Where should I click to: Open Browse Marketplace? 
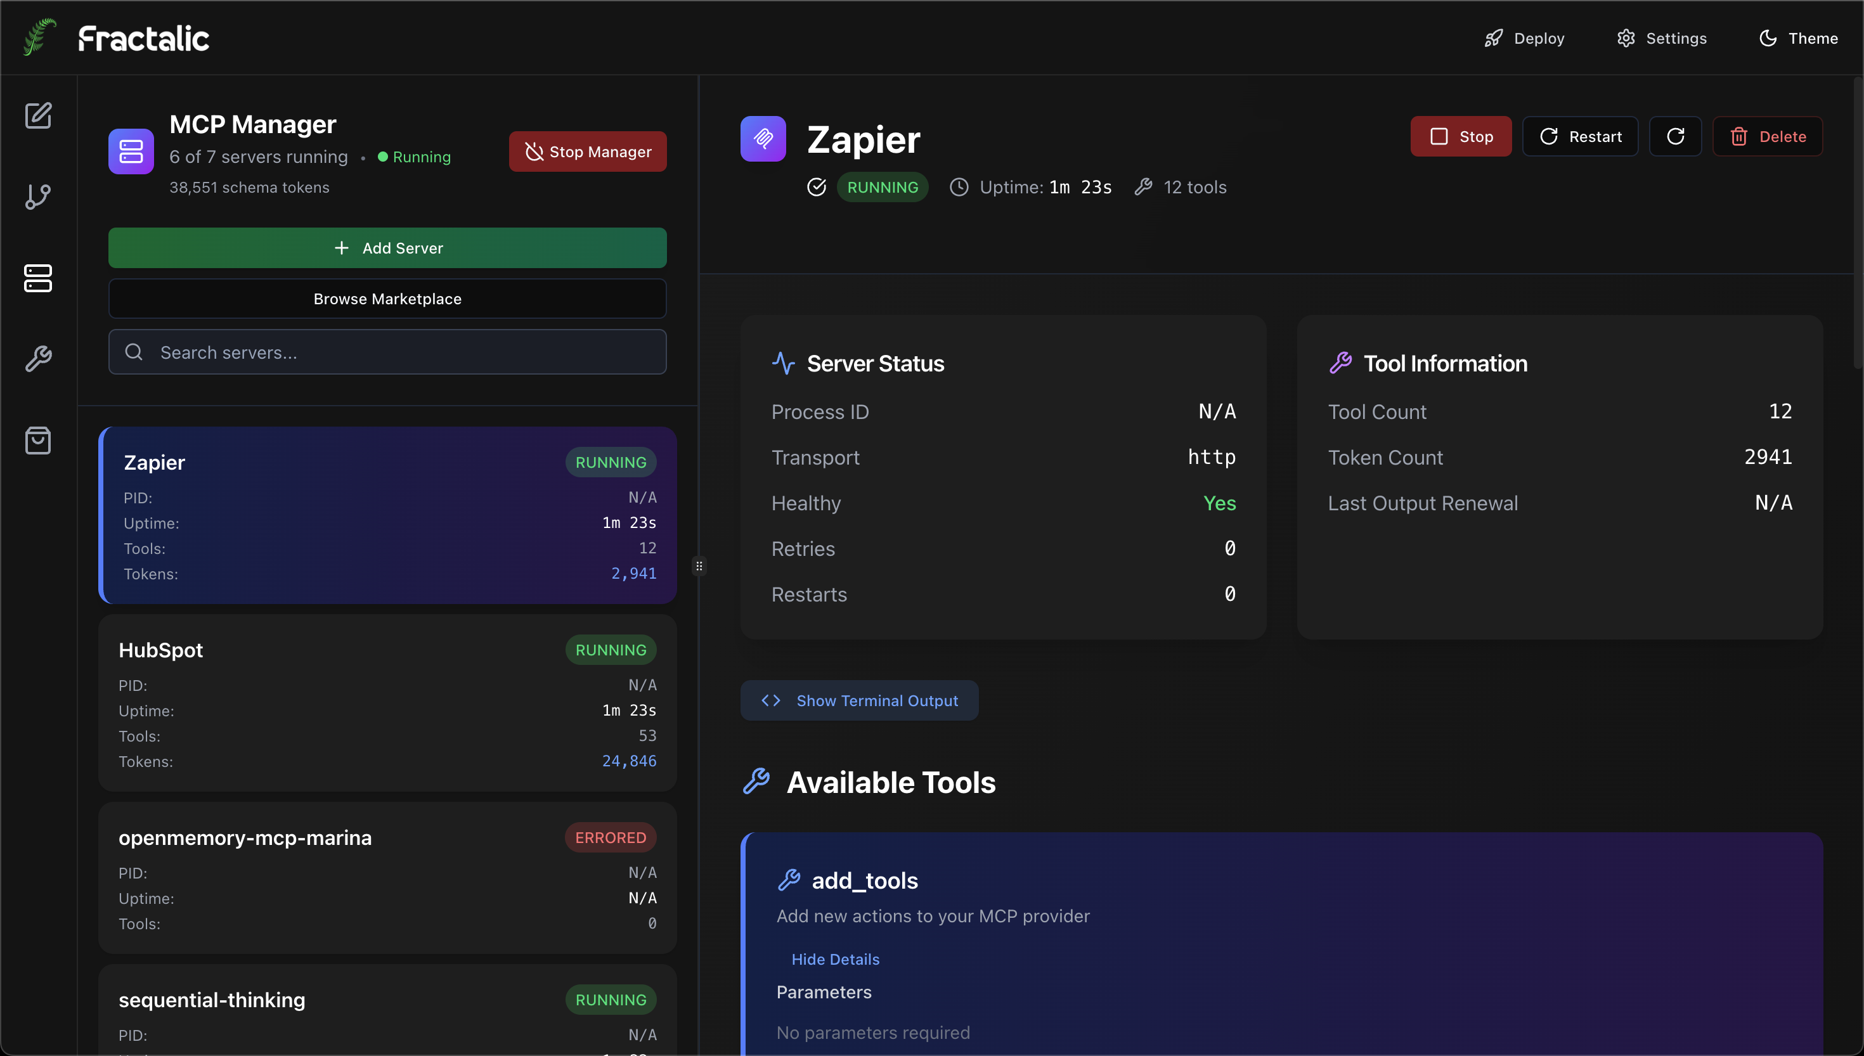point(387,299)
